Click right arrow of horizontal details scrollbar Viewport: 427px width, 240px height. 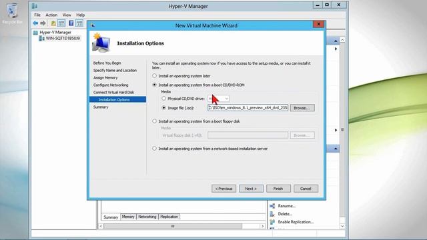[x=262, y=226]
